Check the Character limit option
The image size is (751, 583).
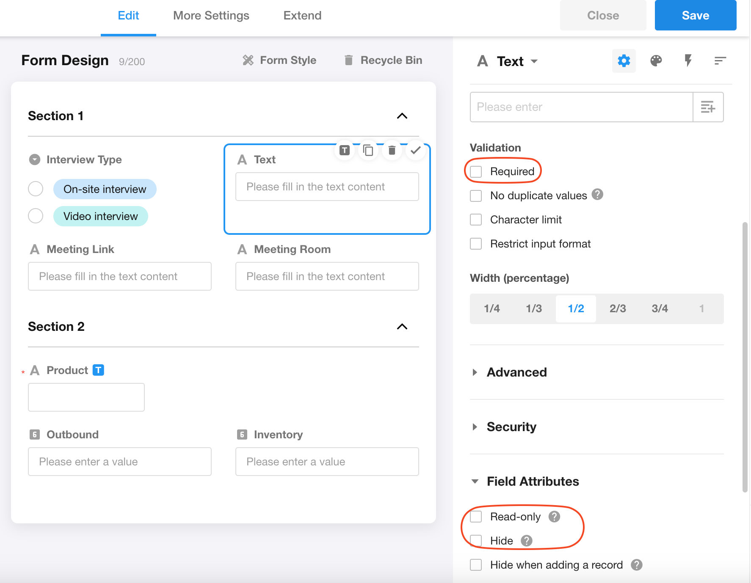(x=476, y=220)
